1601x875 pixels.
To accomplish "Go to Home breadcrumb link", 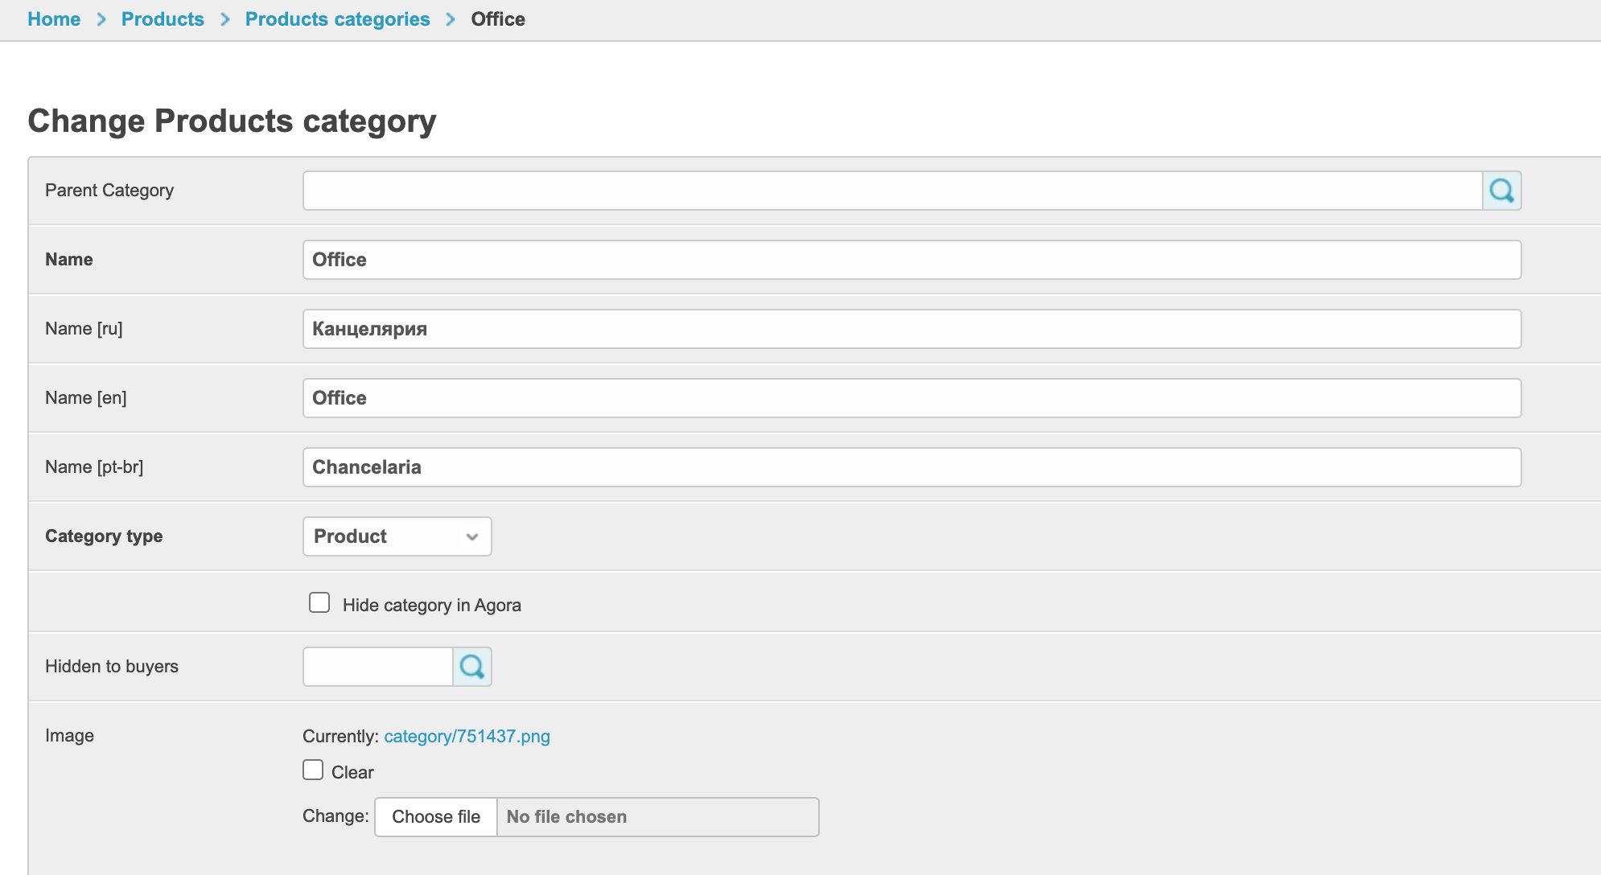I will pos(54,19).
